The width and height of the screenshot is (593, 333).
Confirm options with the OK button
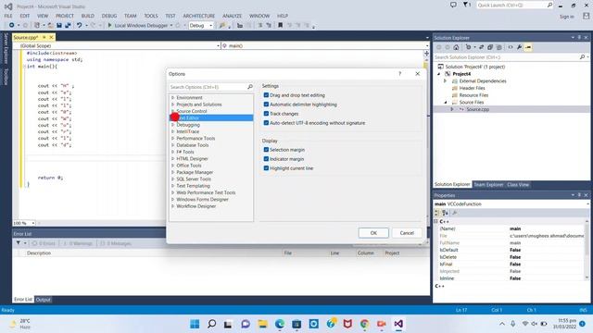tap(373, 233)
